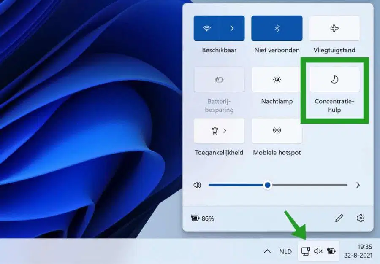The width and height of the screenshot is (380, 264).
Task: Click the Niet verbonden label
Action: pyautogui.click(x=277, y=50)
